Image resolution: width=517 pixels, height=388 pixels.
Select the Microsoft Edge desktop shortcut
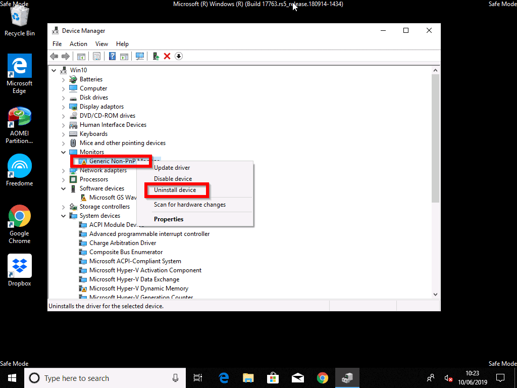click(x=20, y=74)
